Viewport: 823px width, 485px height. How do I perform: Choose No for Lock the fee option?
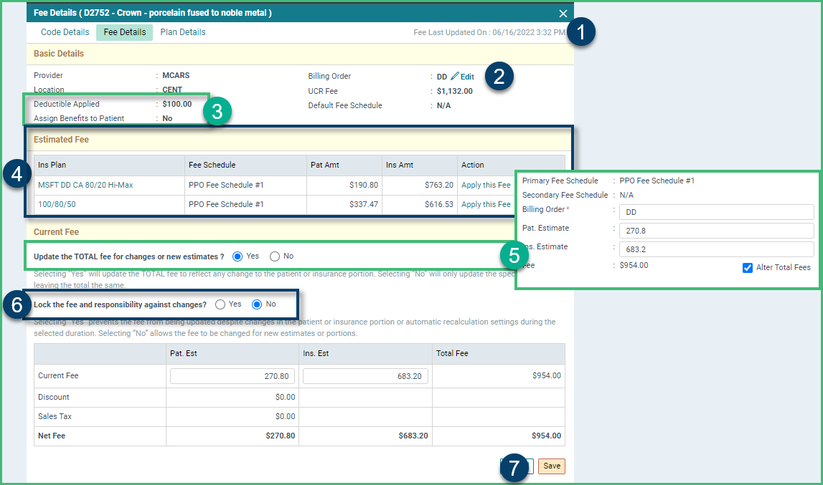pyautogui.click(x=257, y=304)
